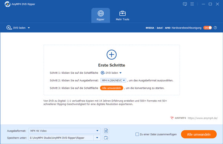Switch to the Mehr Tools tab
Screen dimensions: 223x144
pos(122,15)
